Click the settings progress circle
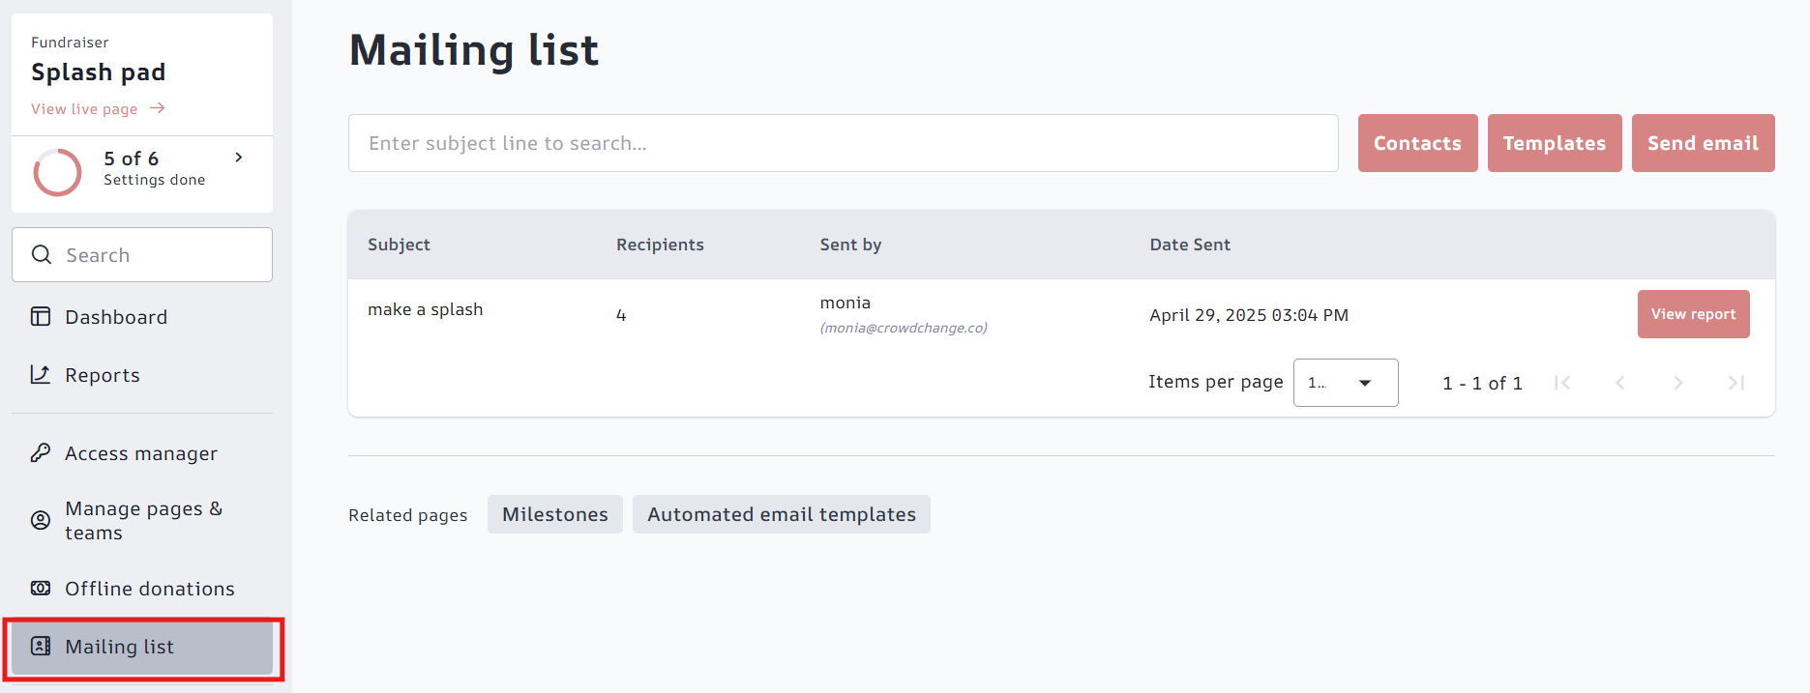This screenshot has height=693, width=1810. tap(58, 172)
